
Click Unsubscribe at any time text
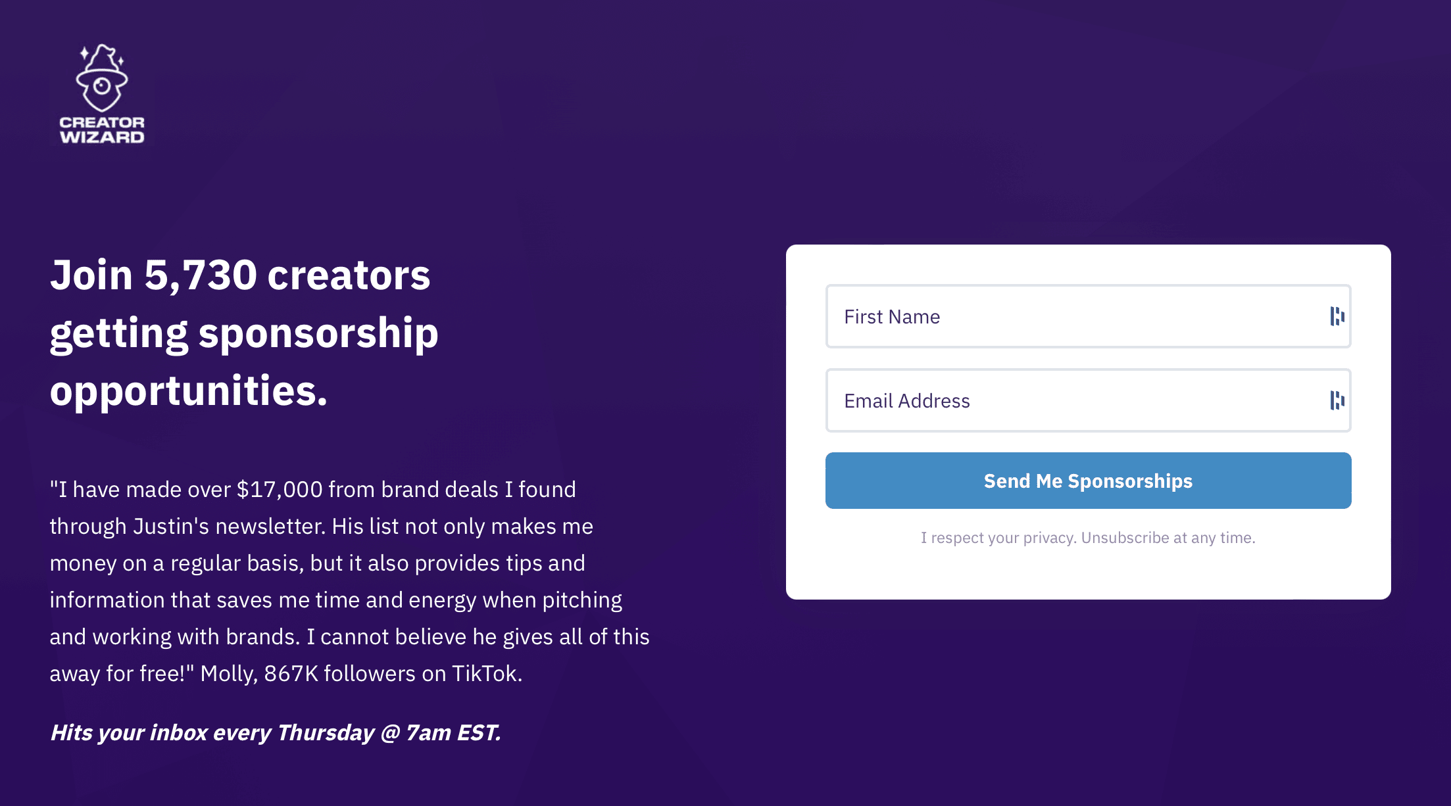tap(1168, 538)
